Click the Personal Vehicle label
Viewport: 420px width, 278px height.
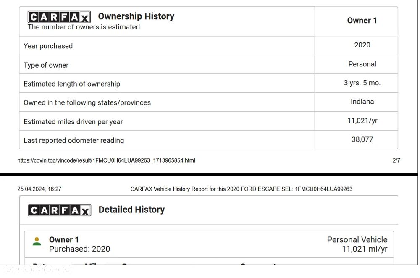(357, 240)
